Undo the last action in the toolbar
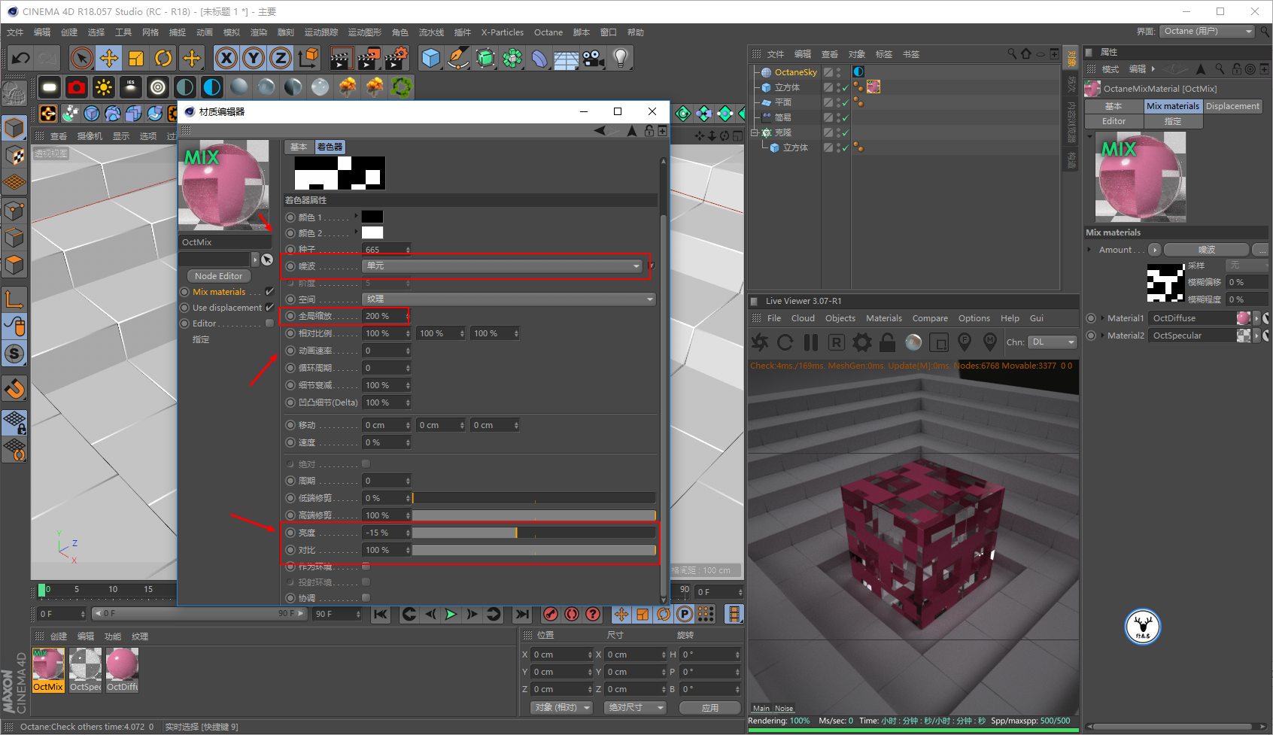Viewport: 1273px width, 735px height. (x=21, y=58)
